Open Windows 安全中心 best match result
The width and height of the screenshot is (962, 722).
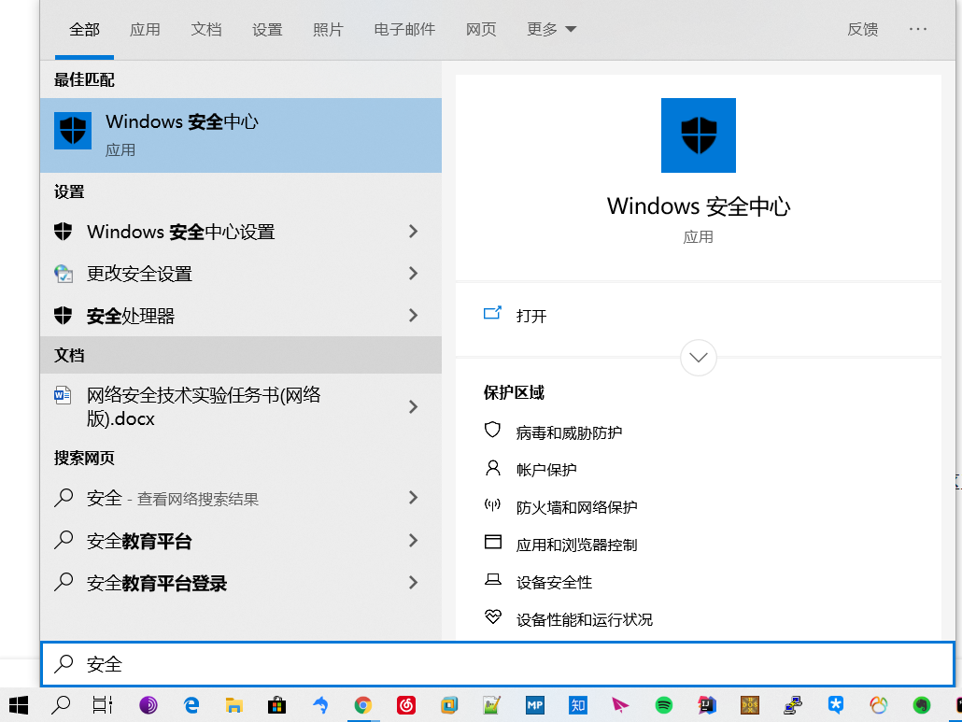pos(241,134)
